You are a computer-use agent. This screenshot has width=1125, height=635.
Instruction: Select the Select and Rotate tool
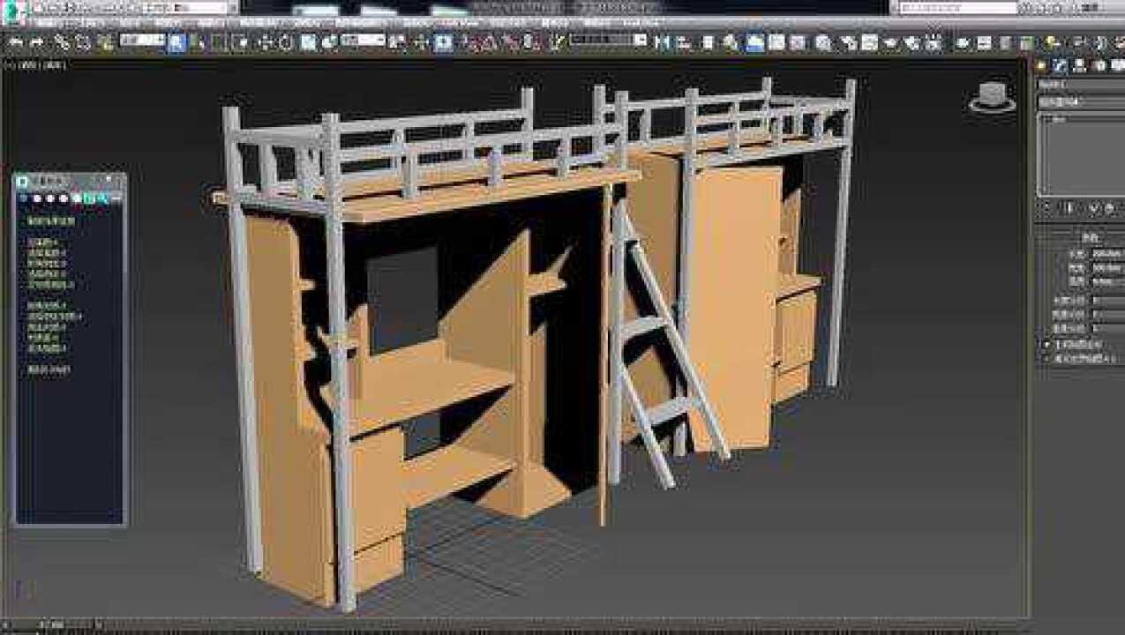click(285, 41)
